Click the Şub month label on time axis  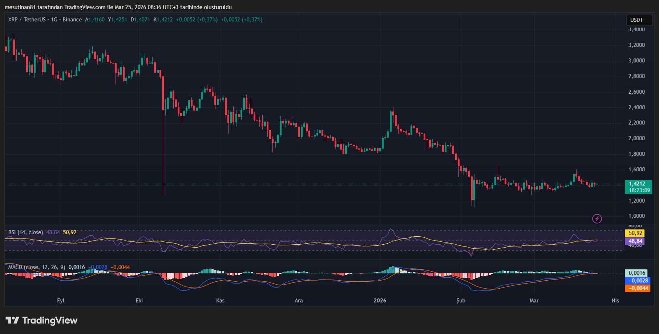click(x=460, y=301)
